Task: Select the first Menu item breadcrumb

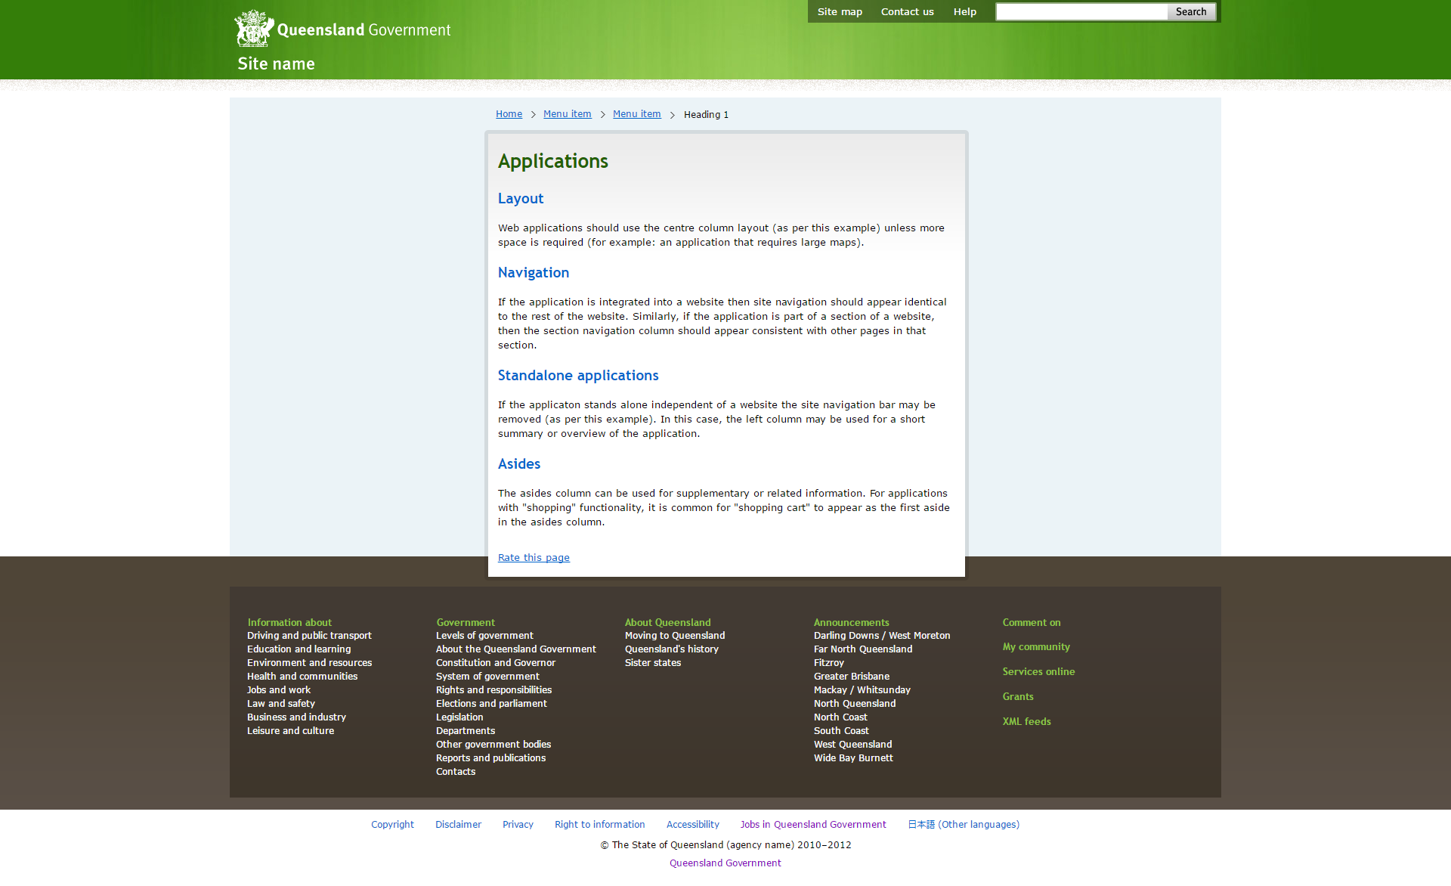Action: coord(567,114)
